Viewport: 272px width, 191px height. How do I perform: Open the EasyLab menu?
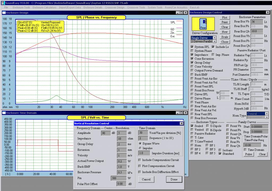(195, 7)
